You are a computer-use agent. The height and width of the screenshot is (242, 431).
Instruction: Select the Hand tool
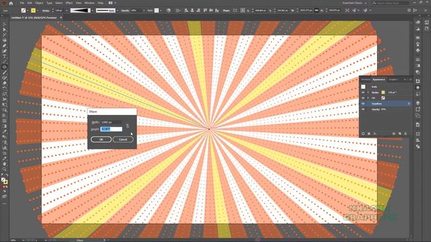click(5, 164)
